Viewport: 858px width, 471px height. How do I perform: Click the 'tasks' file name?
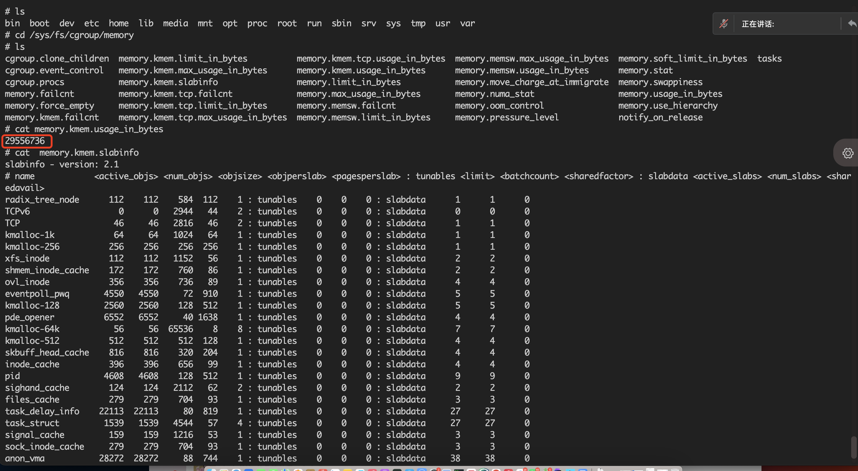[x=770, y=59]
